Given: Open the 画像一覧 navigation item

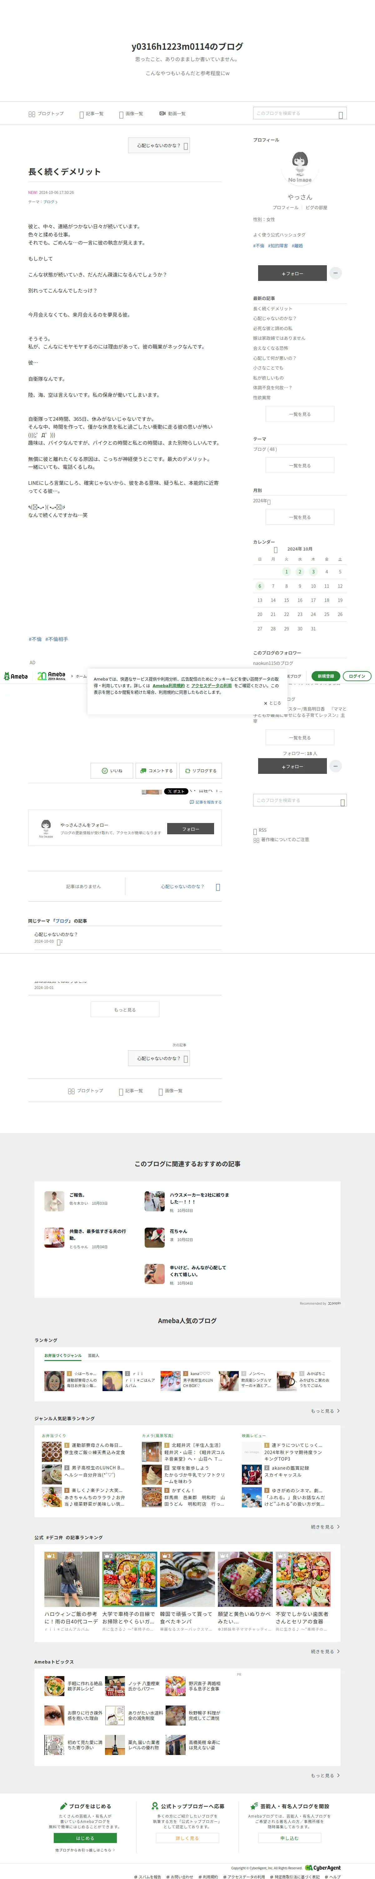Looking at the screenshot, I should (x=131, y=114).
